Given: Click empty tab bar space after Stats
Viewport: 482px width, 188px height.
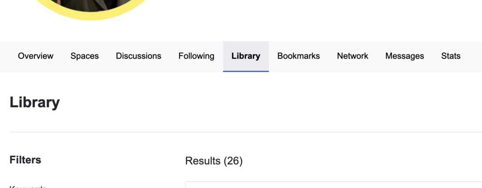Looking at the screenshot, I should click(x=473, y=56).
